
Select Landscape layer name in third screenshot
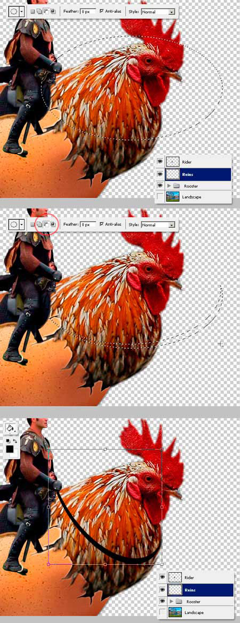[x=194, y=613]
